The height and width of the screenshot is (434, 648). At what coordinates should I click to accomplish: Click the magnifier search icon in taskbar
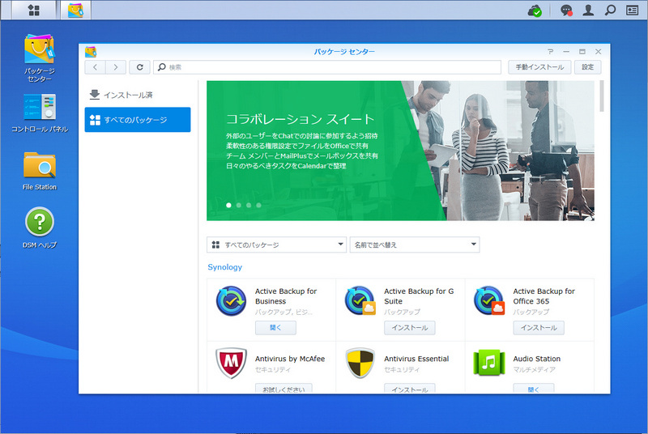pyautogui.click(x=610, y=10)
